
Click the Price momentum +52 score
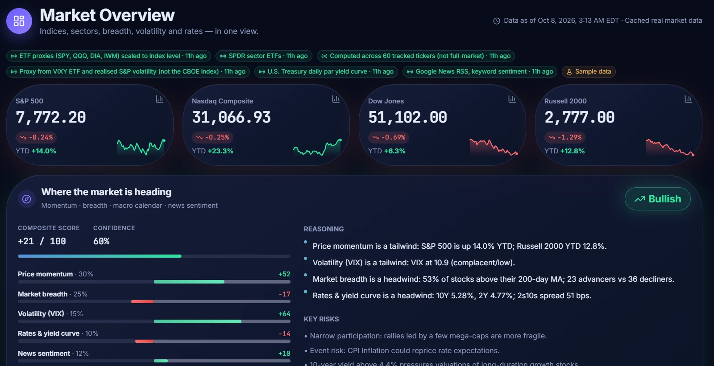[x=284, y=274]
